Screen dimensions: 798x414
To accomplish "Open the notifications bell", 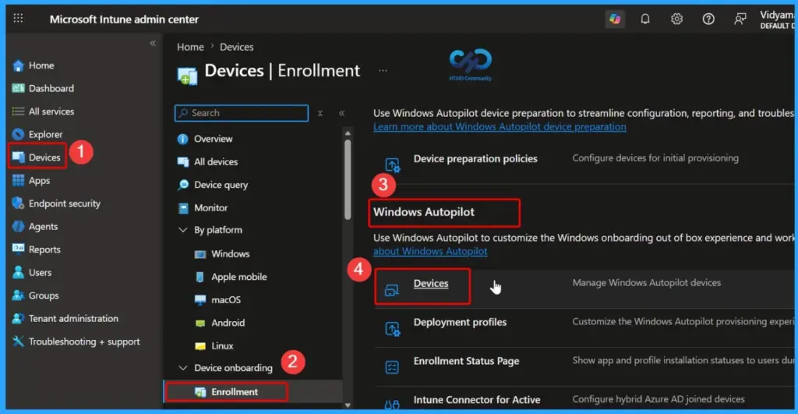I will pos(644,19).
